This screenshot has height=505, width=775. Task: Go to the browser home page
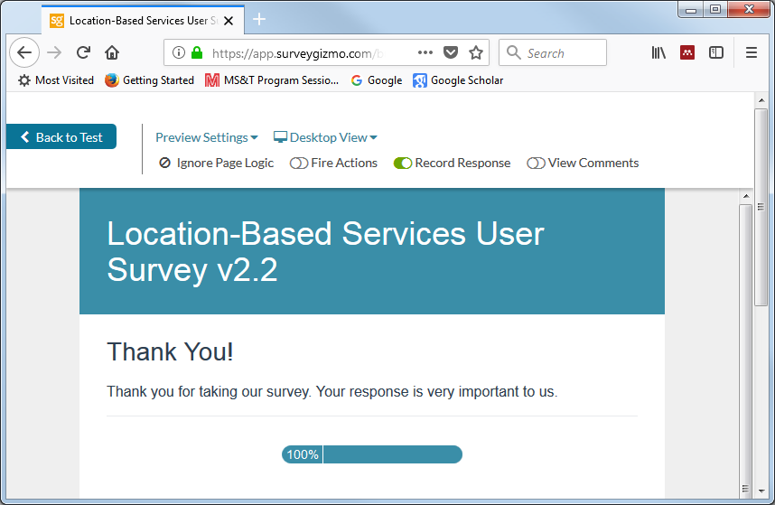(x=112, y=52)
